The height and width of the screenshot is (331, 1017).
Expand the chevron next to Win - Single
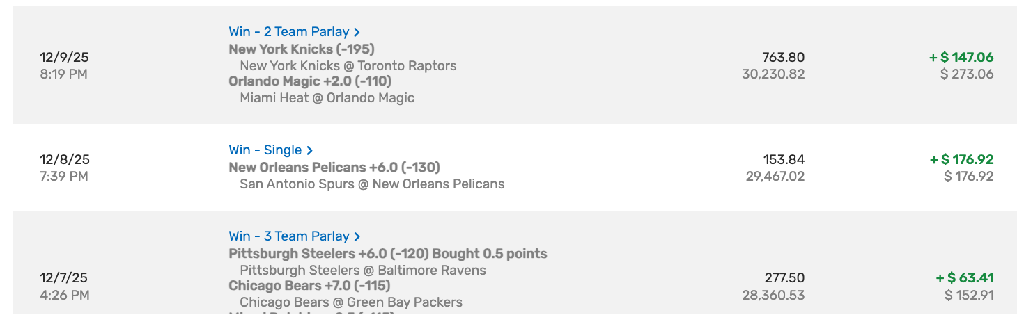point(310,150)
